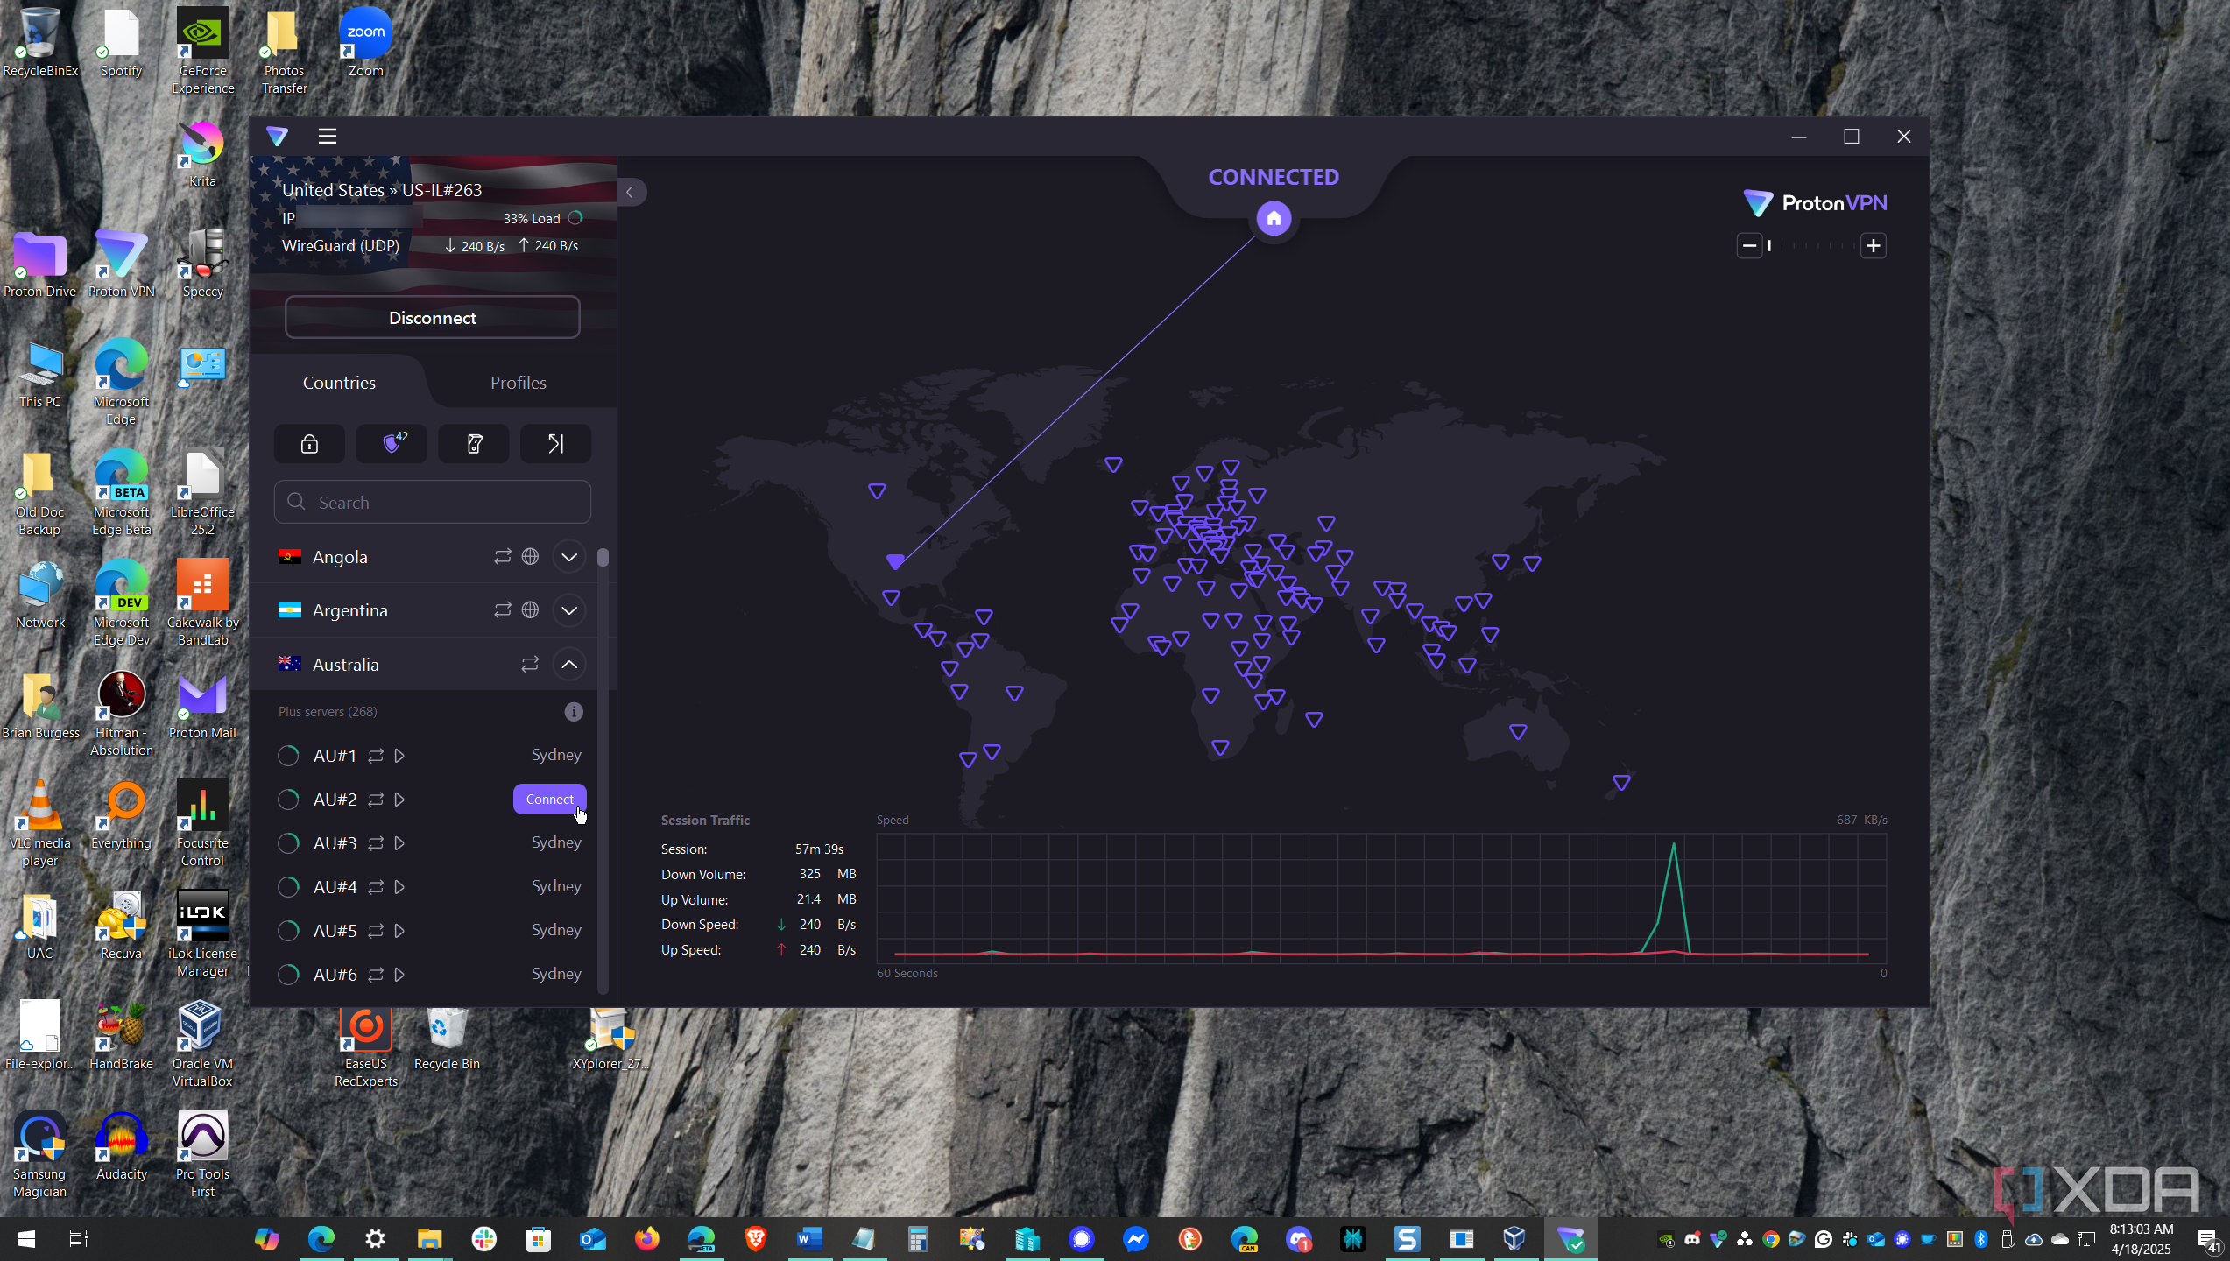The width and height of the screenshot is (2230, 1261).
Task: Open Proton VPN taskbar icon
Action: tap(1570, 1239)
